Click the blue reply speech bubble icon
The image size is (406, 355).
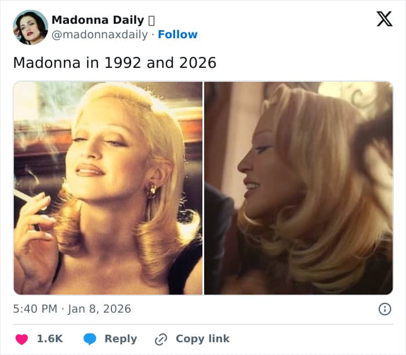coord(90,339)
